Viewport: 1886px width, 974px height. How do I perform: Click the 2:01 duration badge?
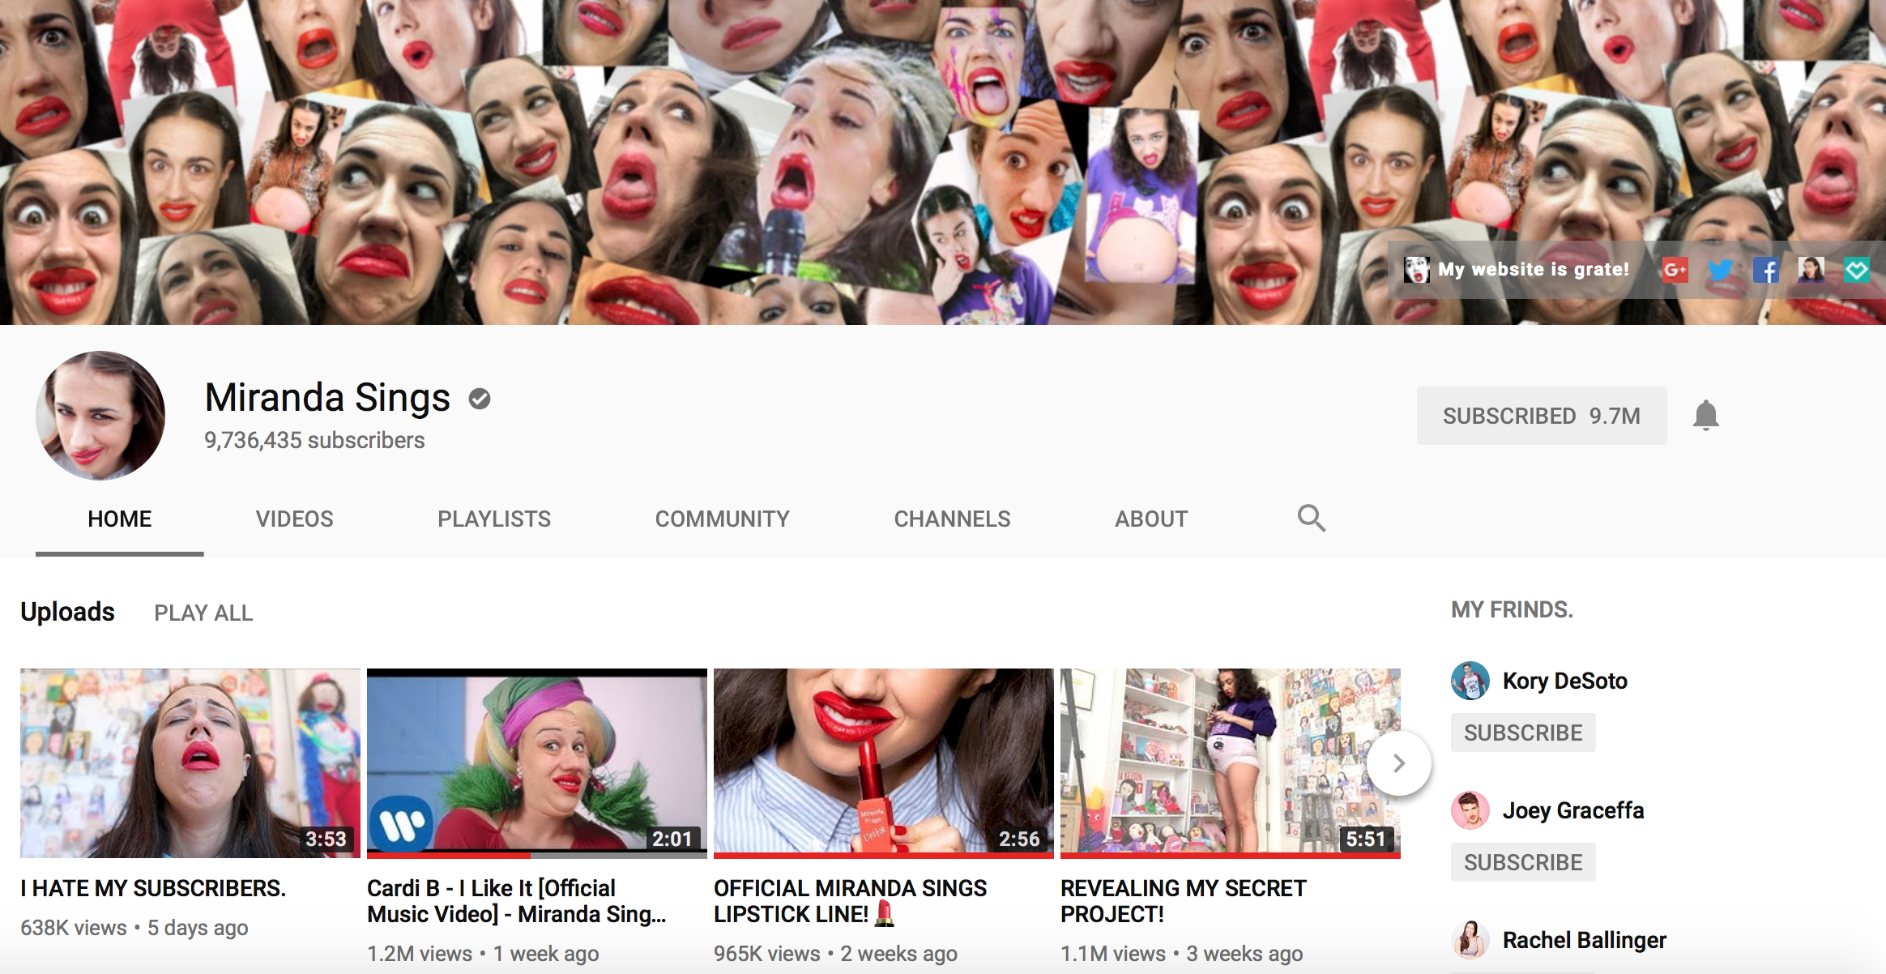[x=672, y=839]
